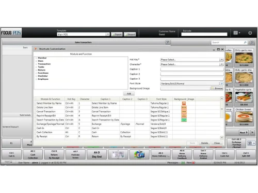The image size is (258, 193).
Task: Click background image icon in Reprint Receipt/Bill row
Action: pos(184,116)
